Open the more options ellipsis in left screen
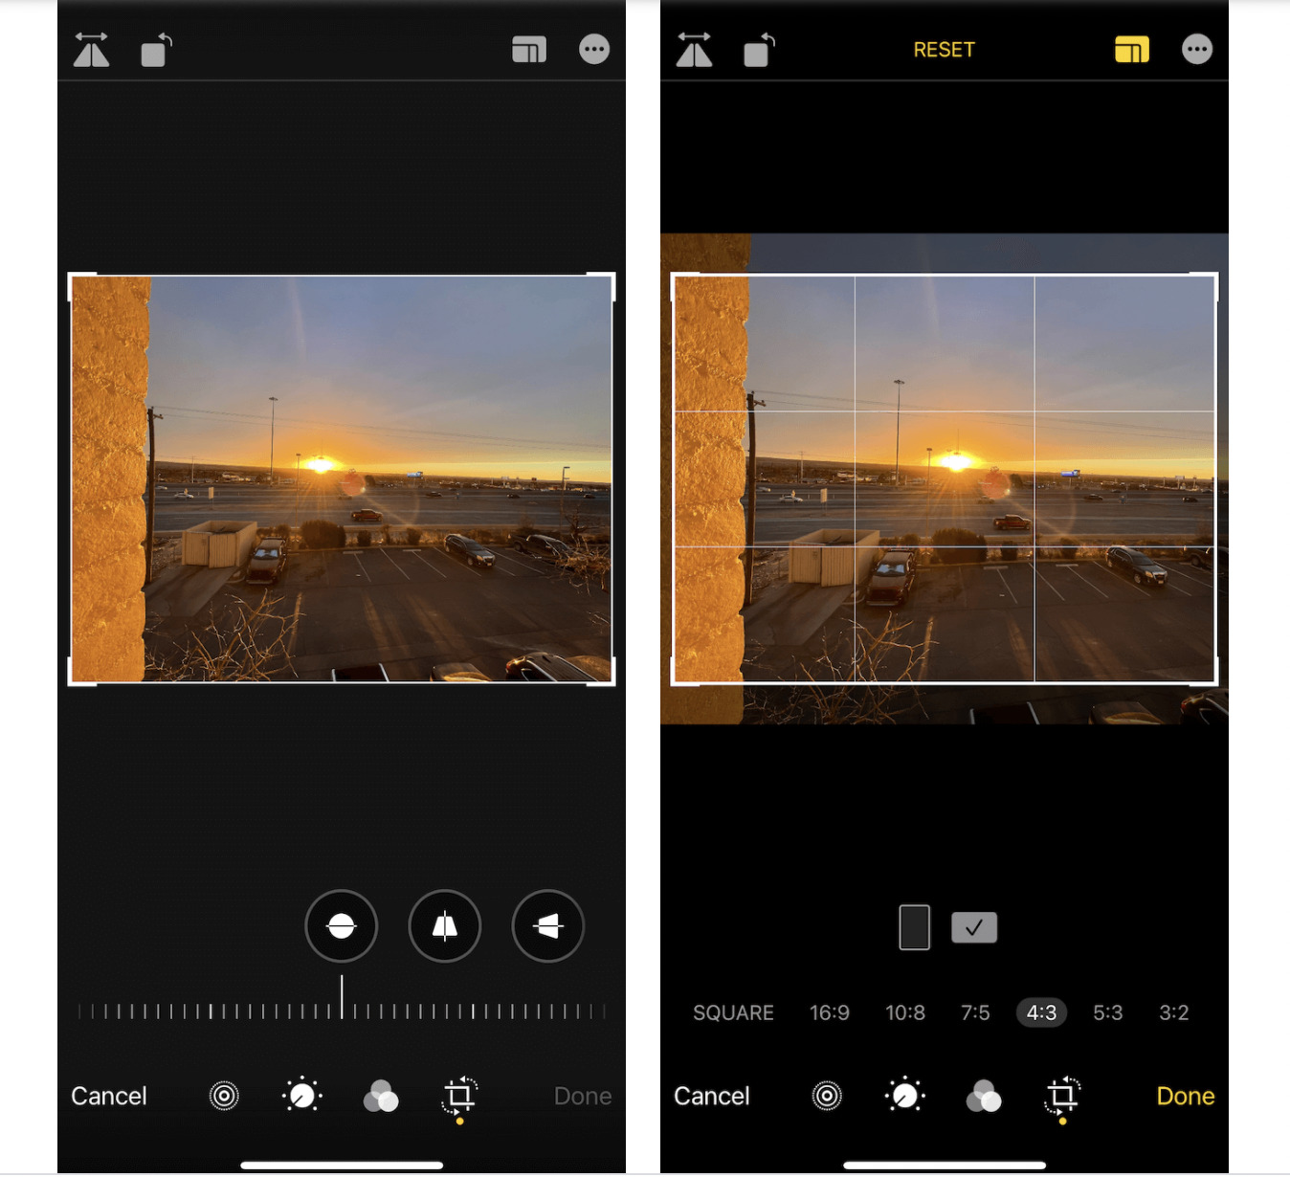The width and height of the screenshot is (1290, 1177). coord(594,50)
